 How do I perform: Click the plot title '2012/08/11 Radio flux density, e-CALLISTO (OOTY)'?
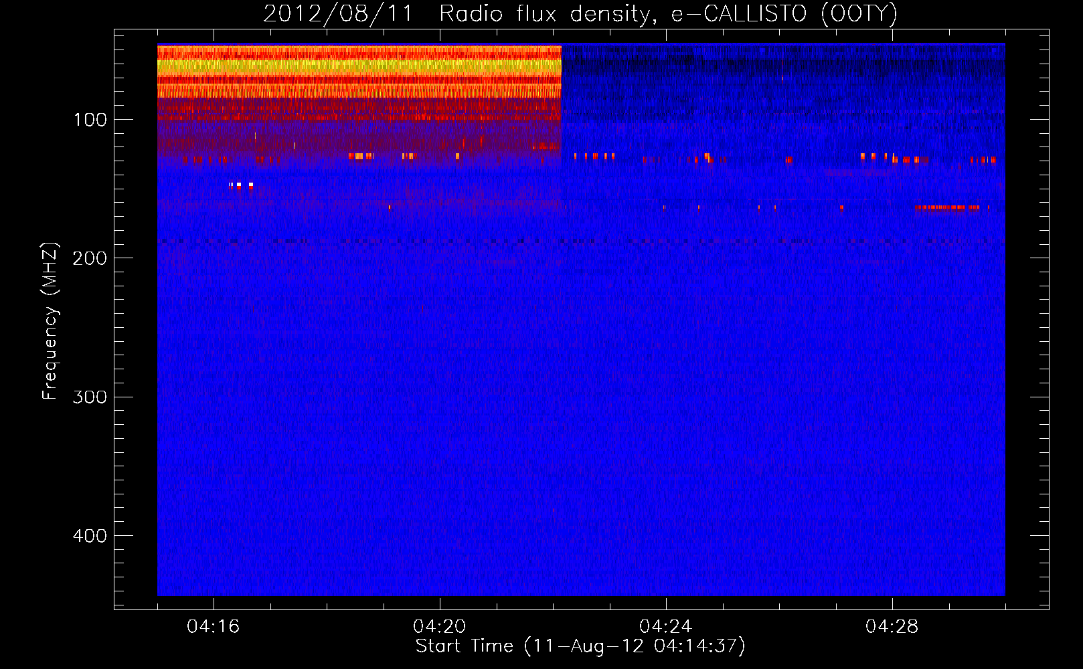(x=580, y=13)
